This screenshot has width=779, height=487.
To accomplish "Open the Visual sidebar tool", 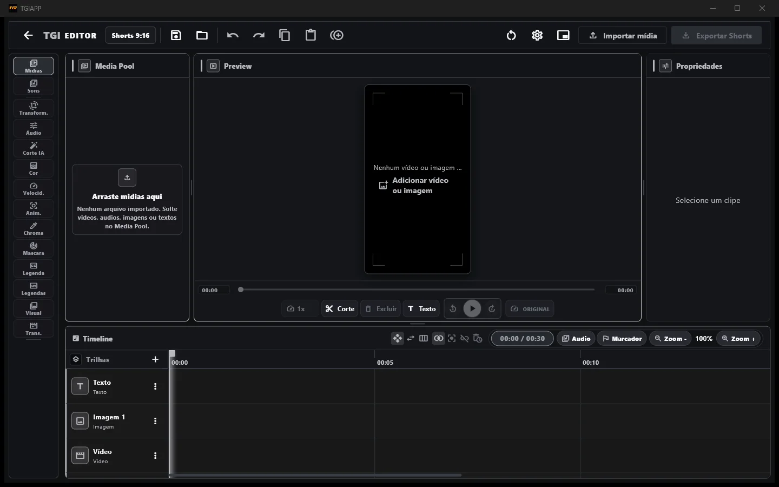I will point(34,308).
